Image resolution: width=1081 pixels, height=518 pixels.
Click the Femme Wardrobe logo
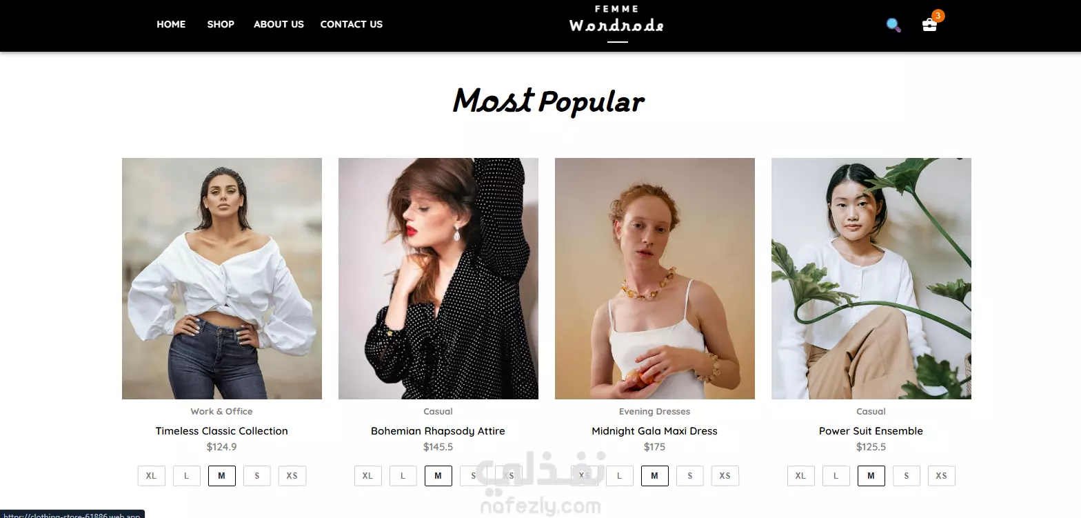(x=617, y=21)
